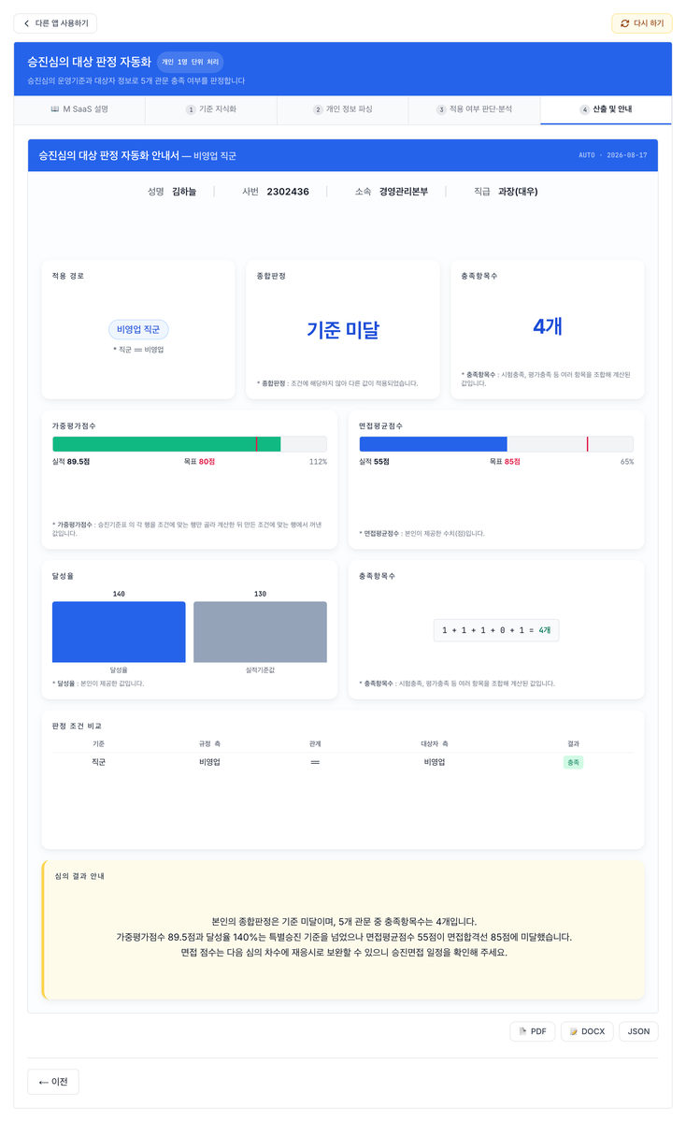This screenshot has width=686, height=1122.
Task: Click step number 1 circle icon
Action: (x=191, y=109)
